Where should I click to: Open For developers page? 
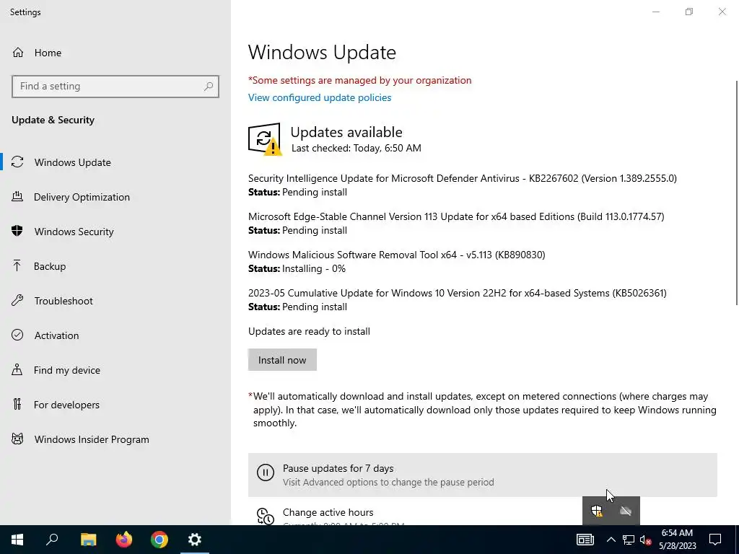click(115, 405)
